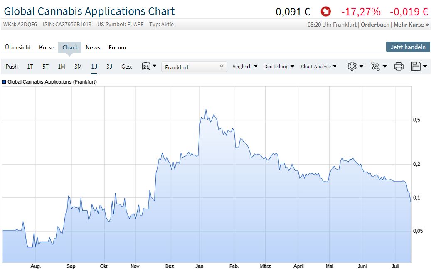Print the chart using printer icon

pyautogui.click(x=399, y=67)
